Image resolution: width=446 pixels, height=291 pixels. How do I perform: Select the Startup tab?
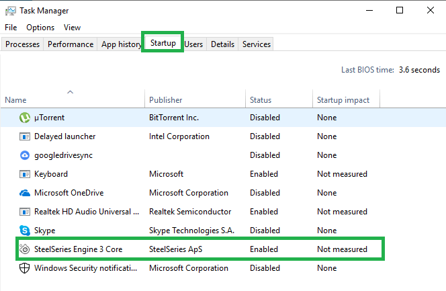pyautogui.click(x=163, y=43)
